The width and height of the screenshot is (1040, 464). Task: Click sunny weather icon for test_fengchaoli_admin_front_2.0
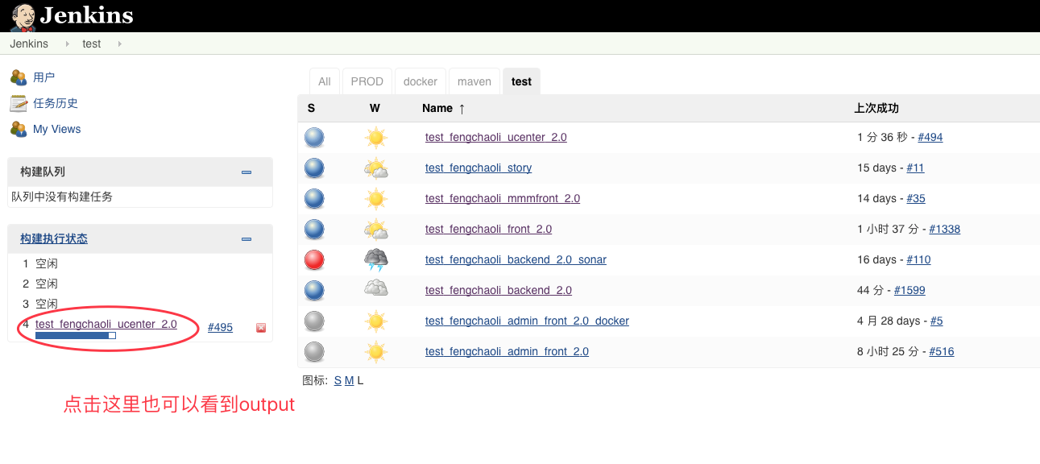375,351
